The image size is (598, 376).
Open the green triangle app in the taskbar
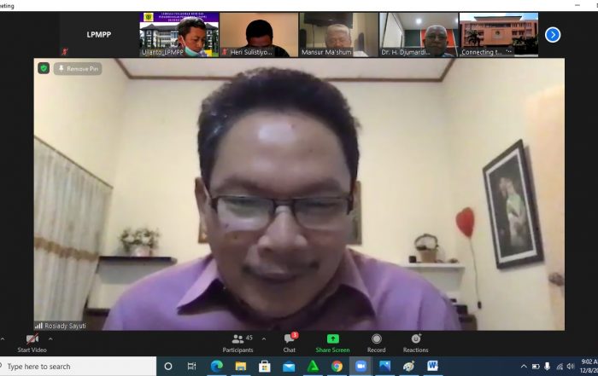313,367
